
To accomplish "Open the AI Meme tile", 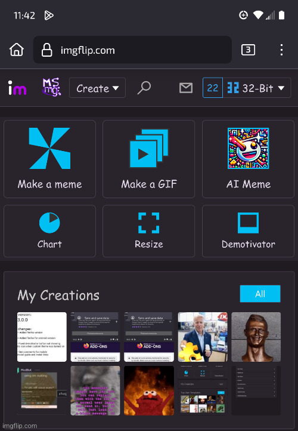I will [248, 159].
